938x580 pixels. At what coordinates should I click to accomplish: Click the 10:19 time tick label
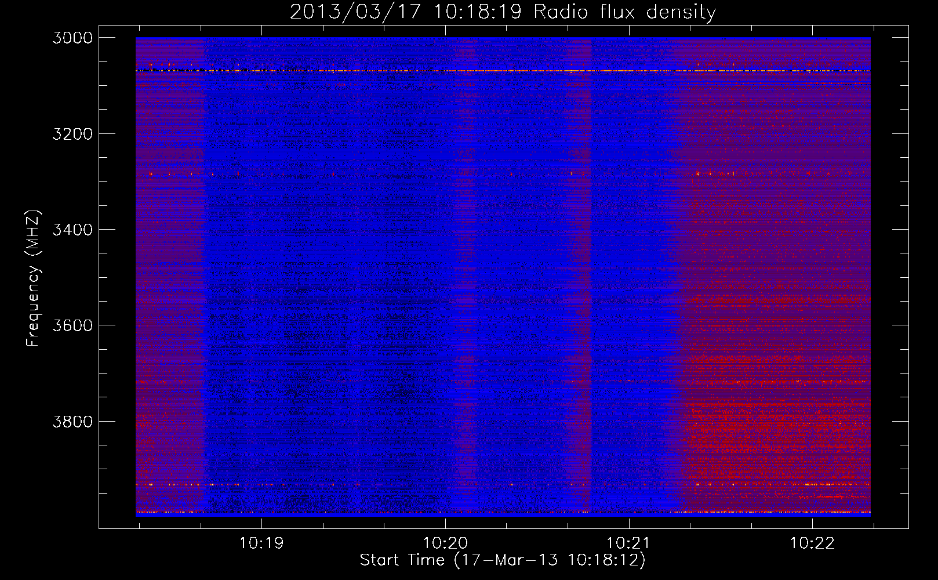(x=261, y=543)
